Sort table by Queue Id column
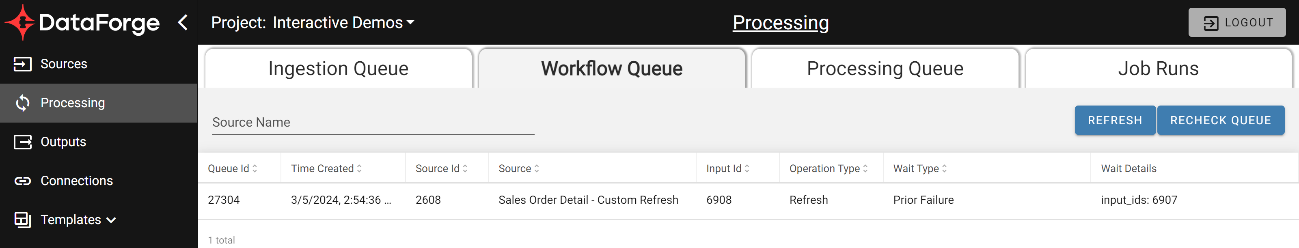This screenshot has height=248, width=1299. [233, 168]
